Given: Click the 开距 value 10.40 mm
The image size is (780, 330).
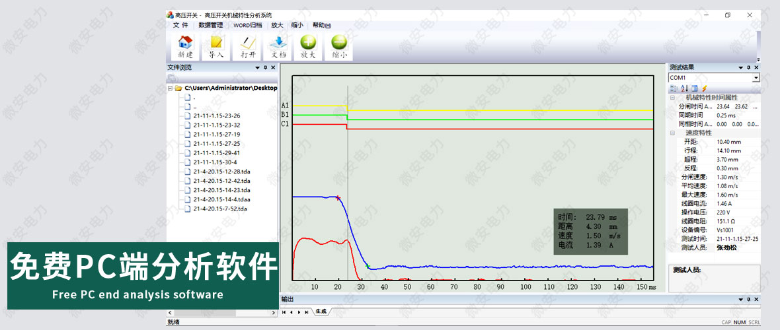Looking at the screenshot, I should [x=728, y=142].
